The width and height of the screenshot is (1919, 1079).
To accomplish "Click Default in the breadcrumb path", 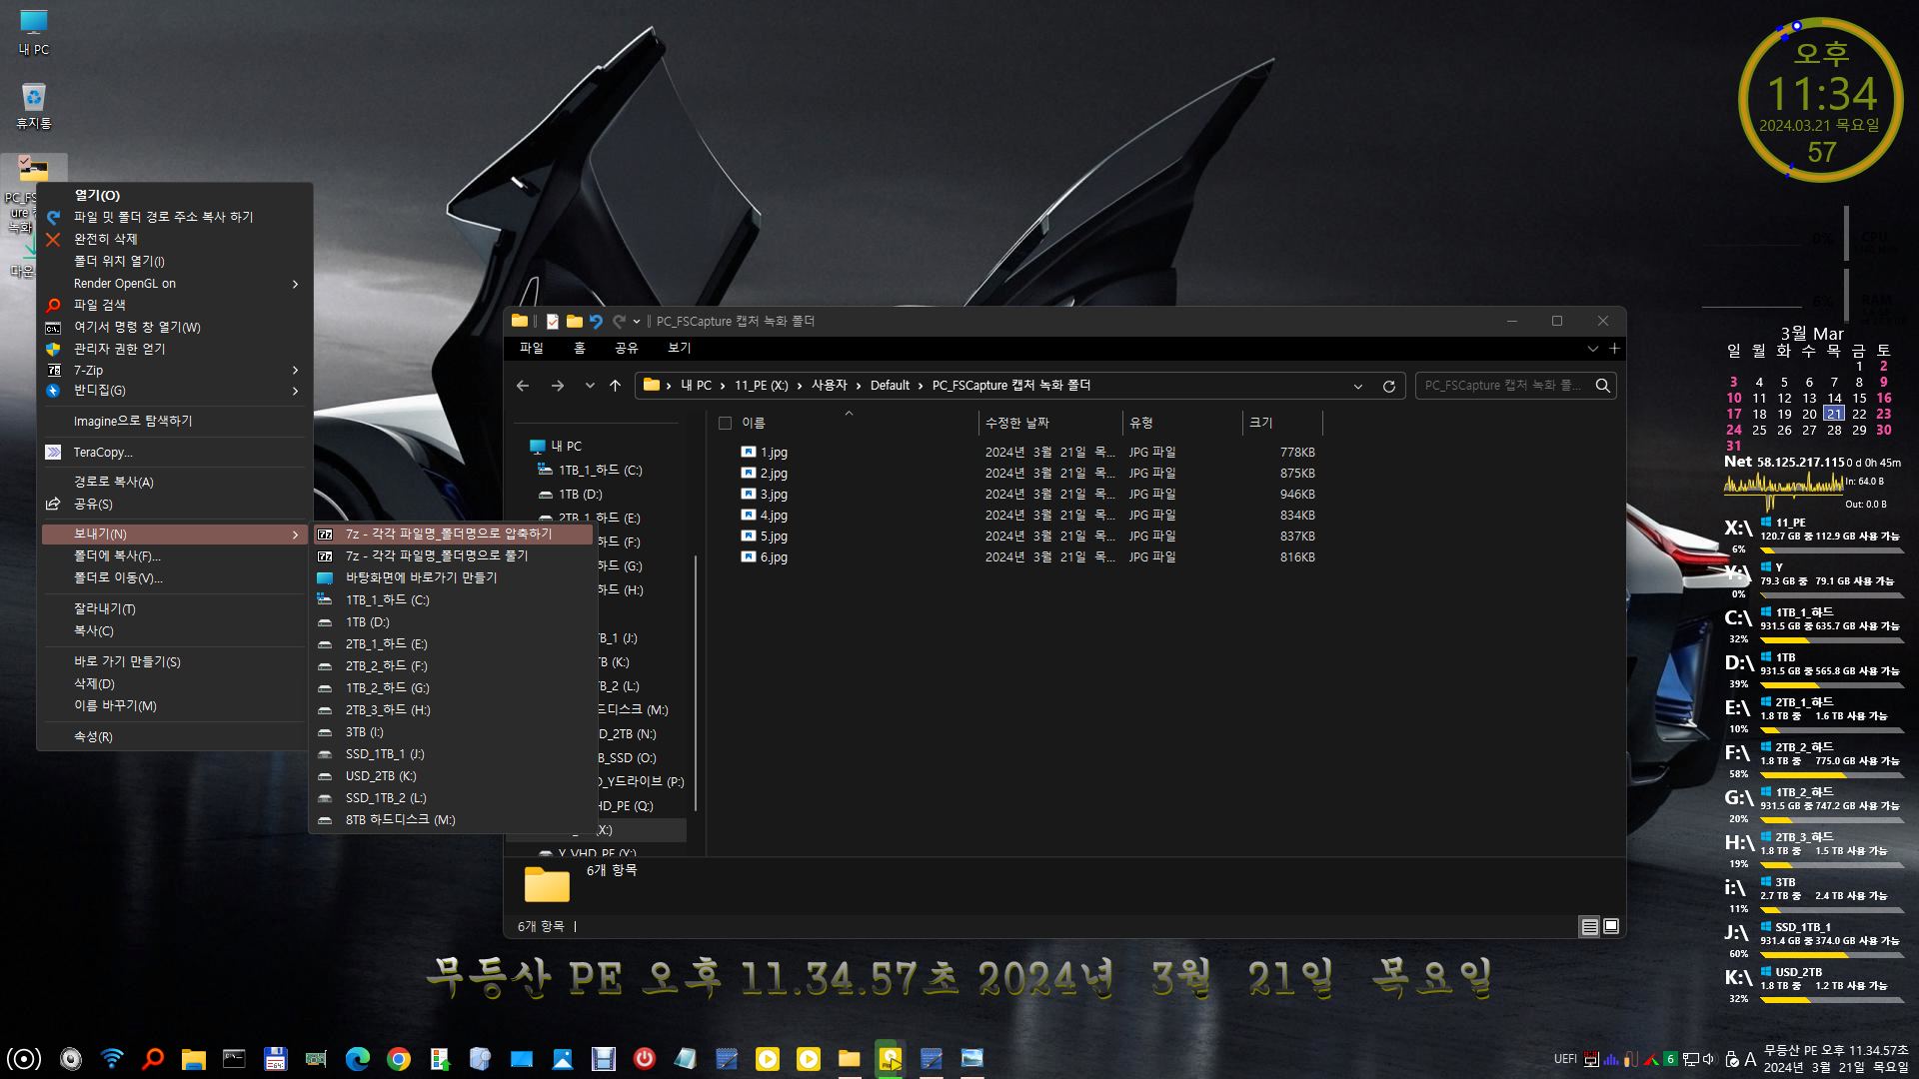I will pyautogui.click(x=890, y=386).
